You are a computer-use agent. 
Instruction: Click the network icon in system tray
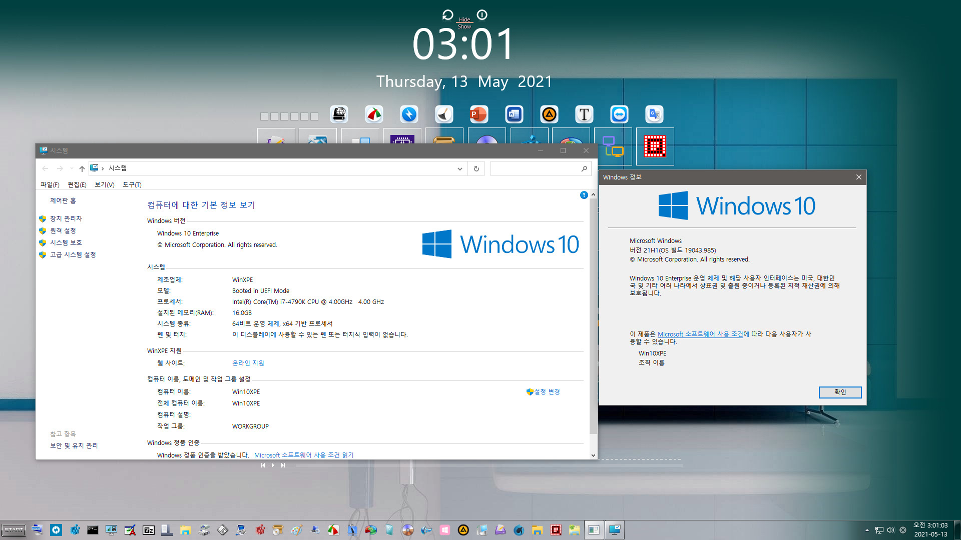point(879,530)
